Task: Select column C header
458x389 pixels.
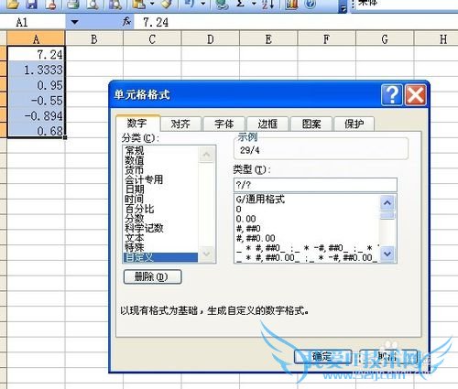Action: tap(152, 39)
